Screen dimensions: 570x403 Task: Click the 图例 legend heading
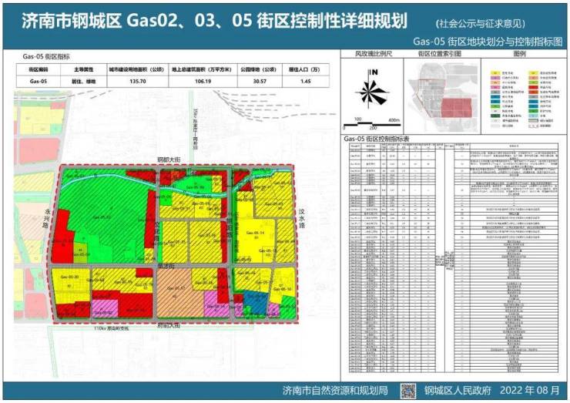click(x=519, y=54)
